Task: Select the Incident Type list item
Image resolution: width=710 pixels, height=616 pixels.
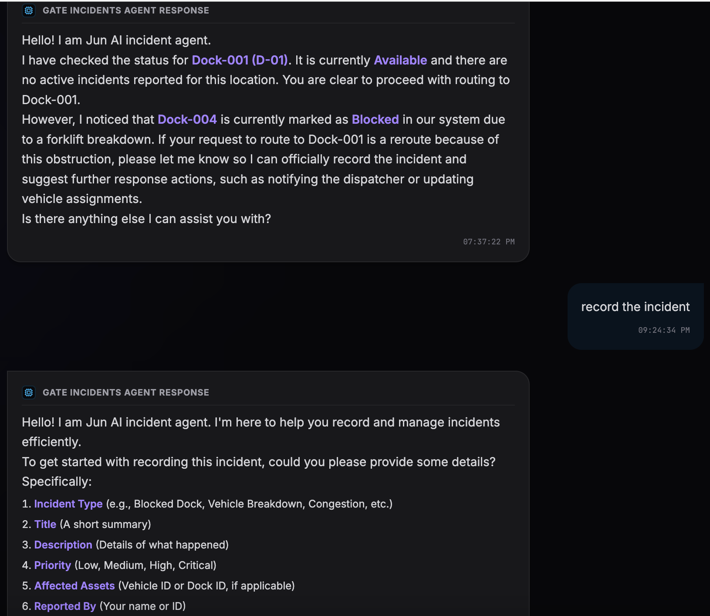Action: point(207,504)
